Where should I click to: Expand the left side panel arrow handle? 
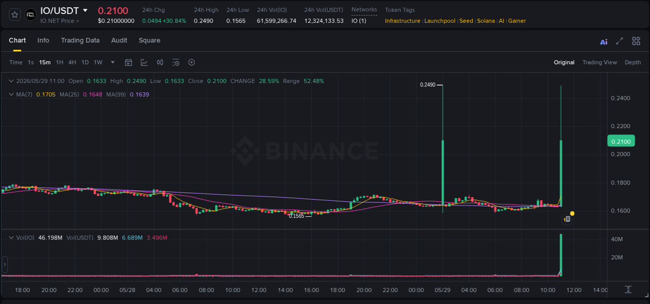point(5,265)
